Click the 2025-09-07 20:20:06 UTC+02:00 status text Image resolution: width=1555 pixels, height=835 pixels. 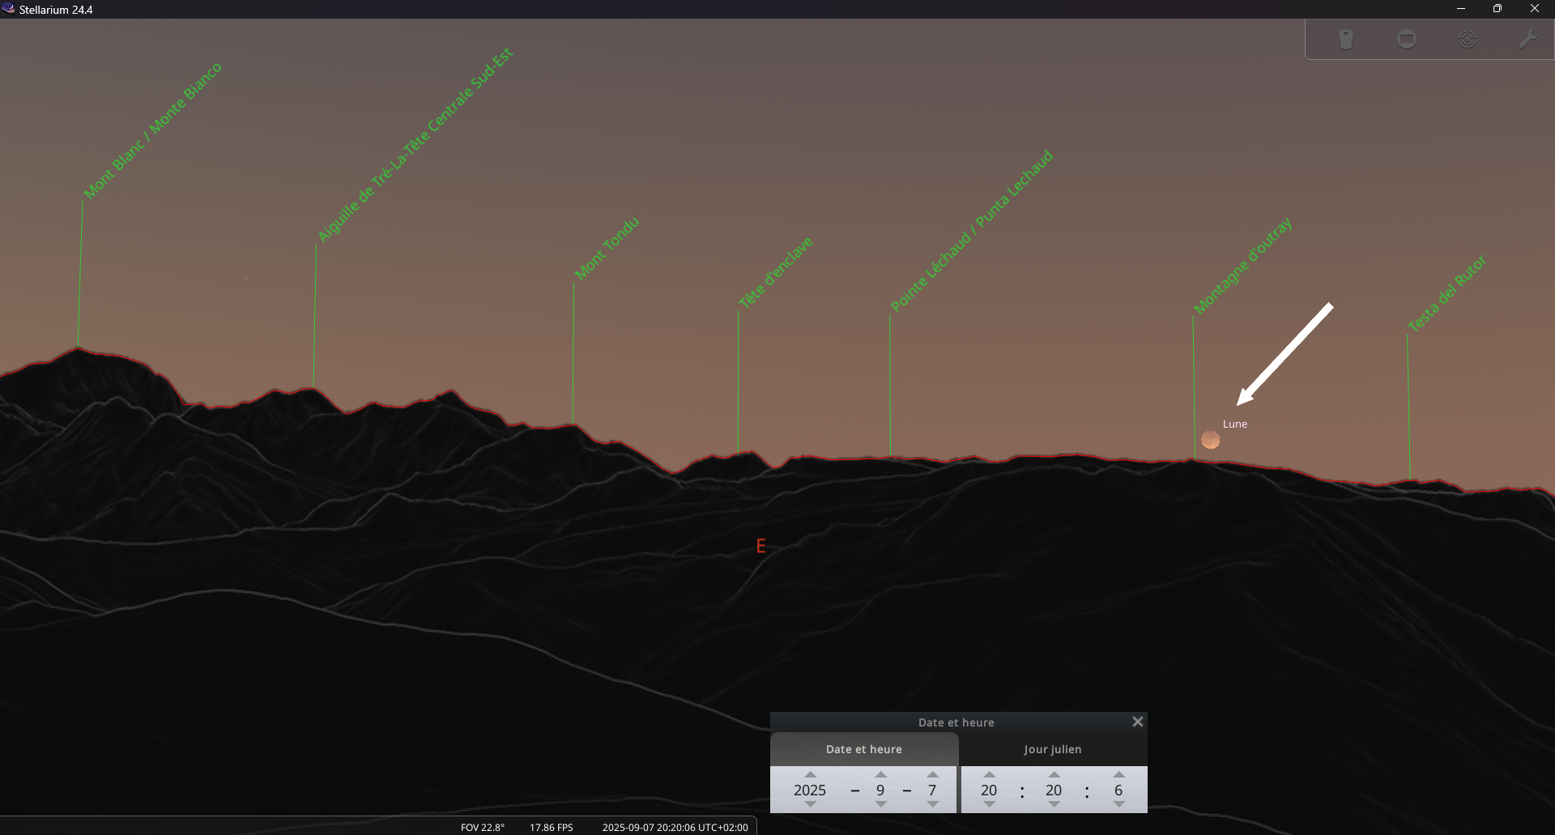coord(675,827)
